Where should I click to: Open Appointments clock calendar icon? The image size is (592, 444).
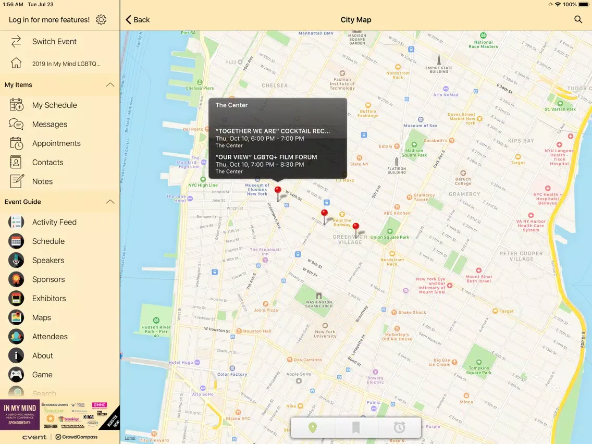(16, 143)
